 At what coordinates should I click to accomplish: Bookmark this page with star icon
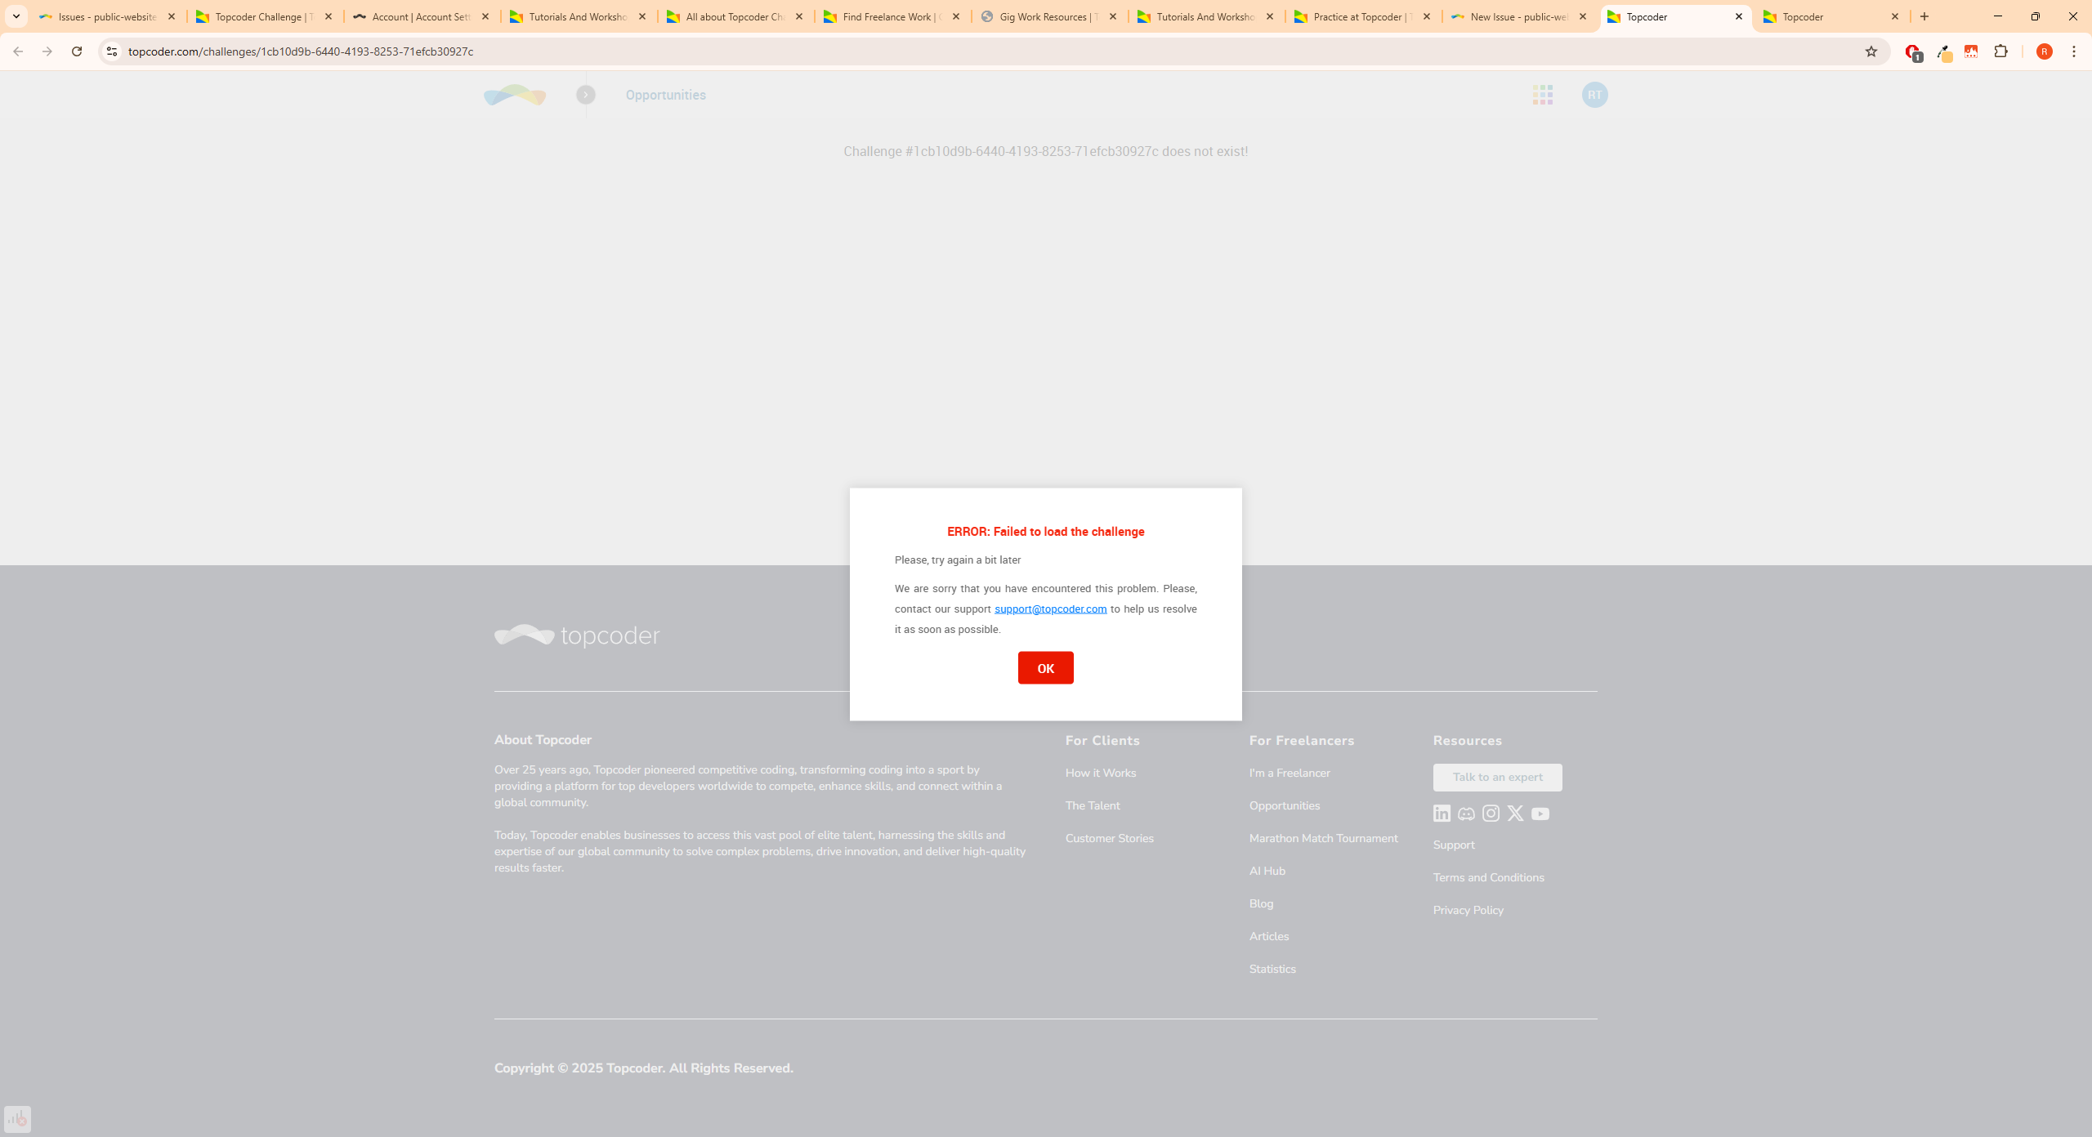tap(1871, 51)
